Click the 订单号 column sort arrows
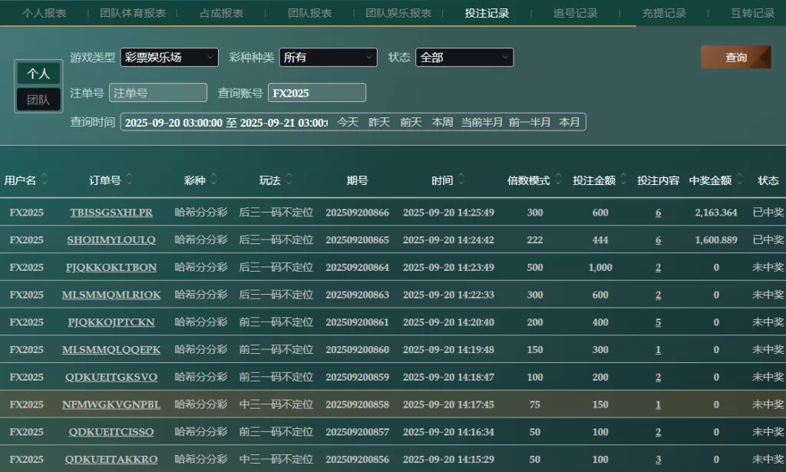 129,180
